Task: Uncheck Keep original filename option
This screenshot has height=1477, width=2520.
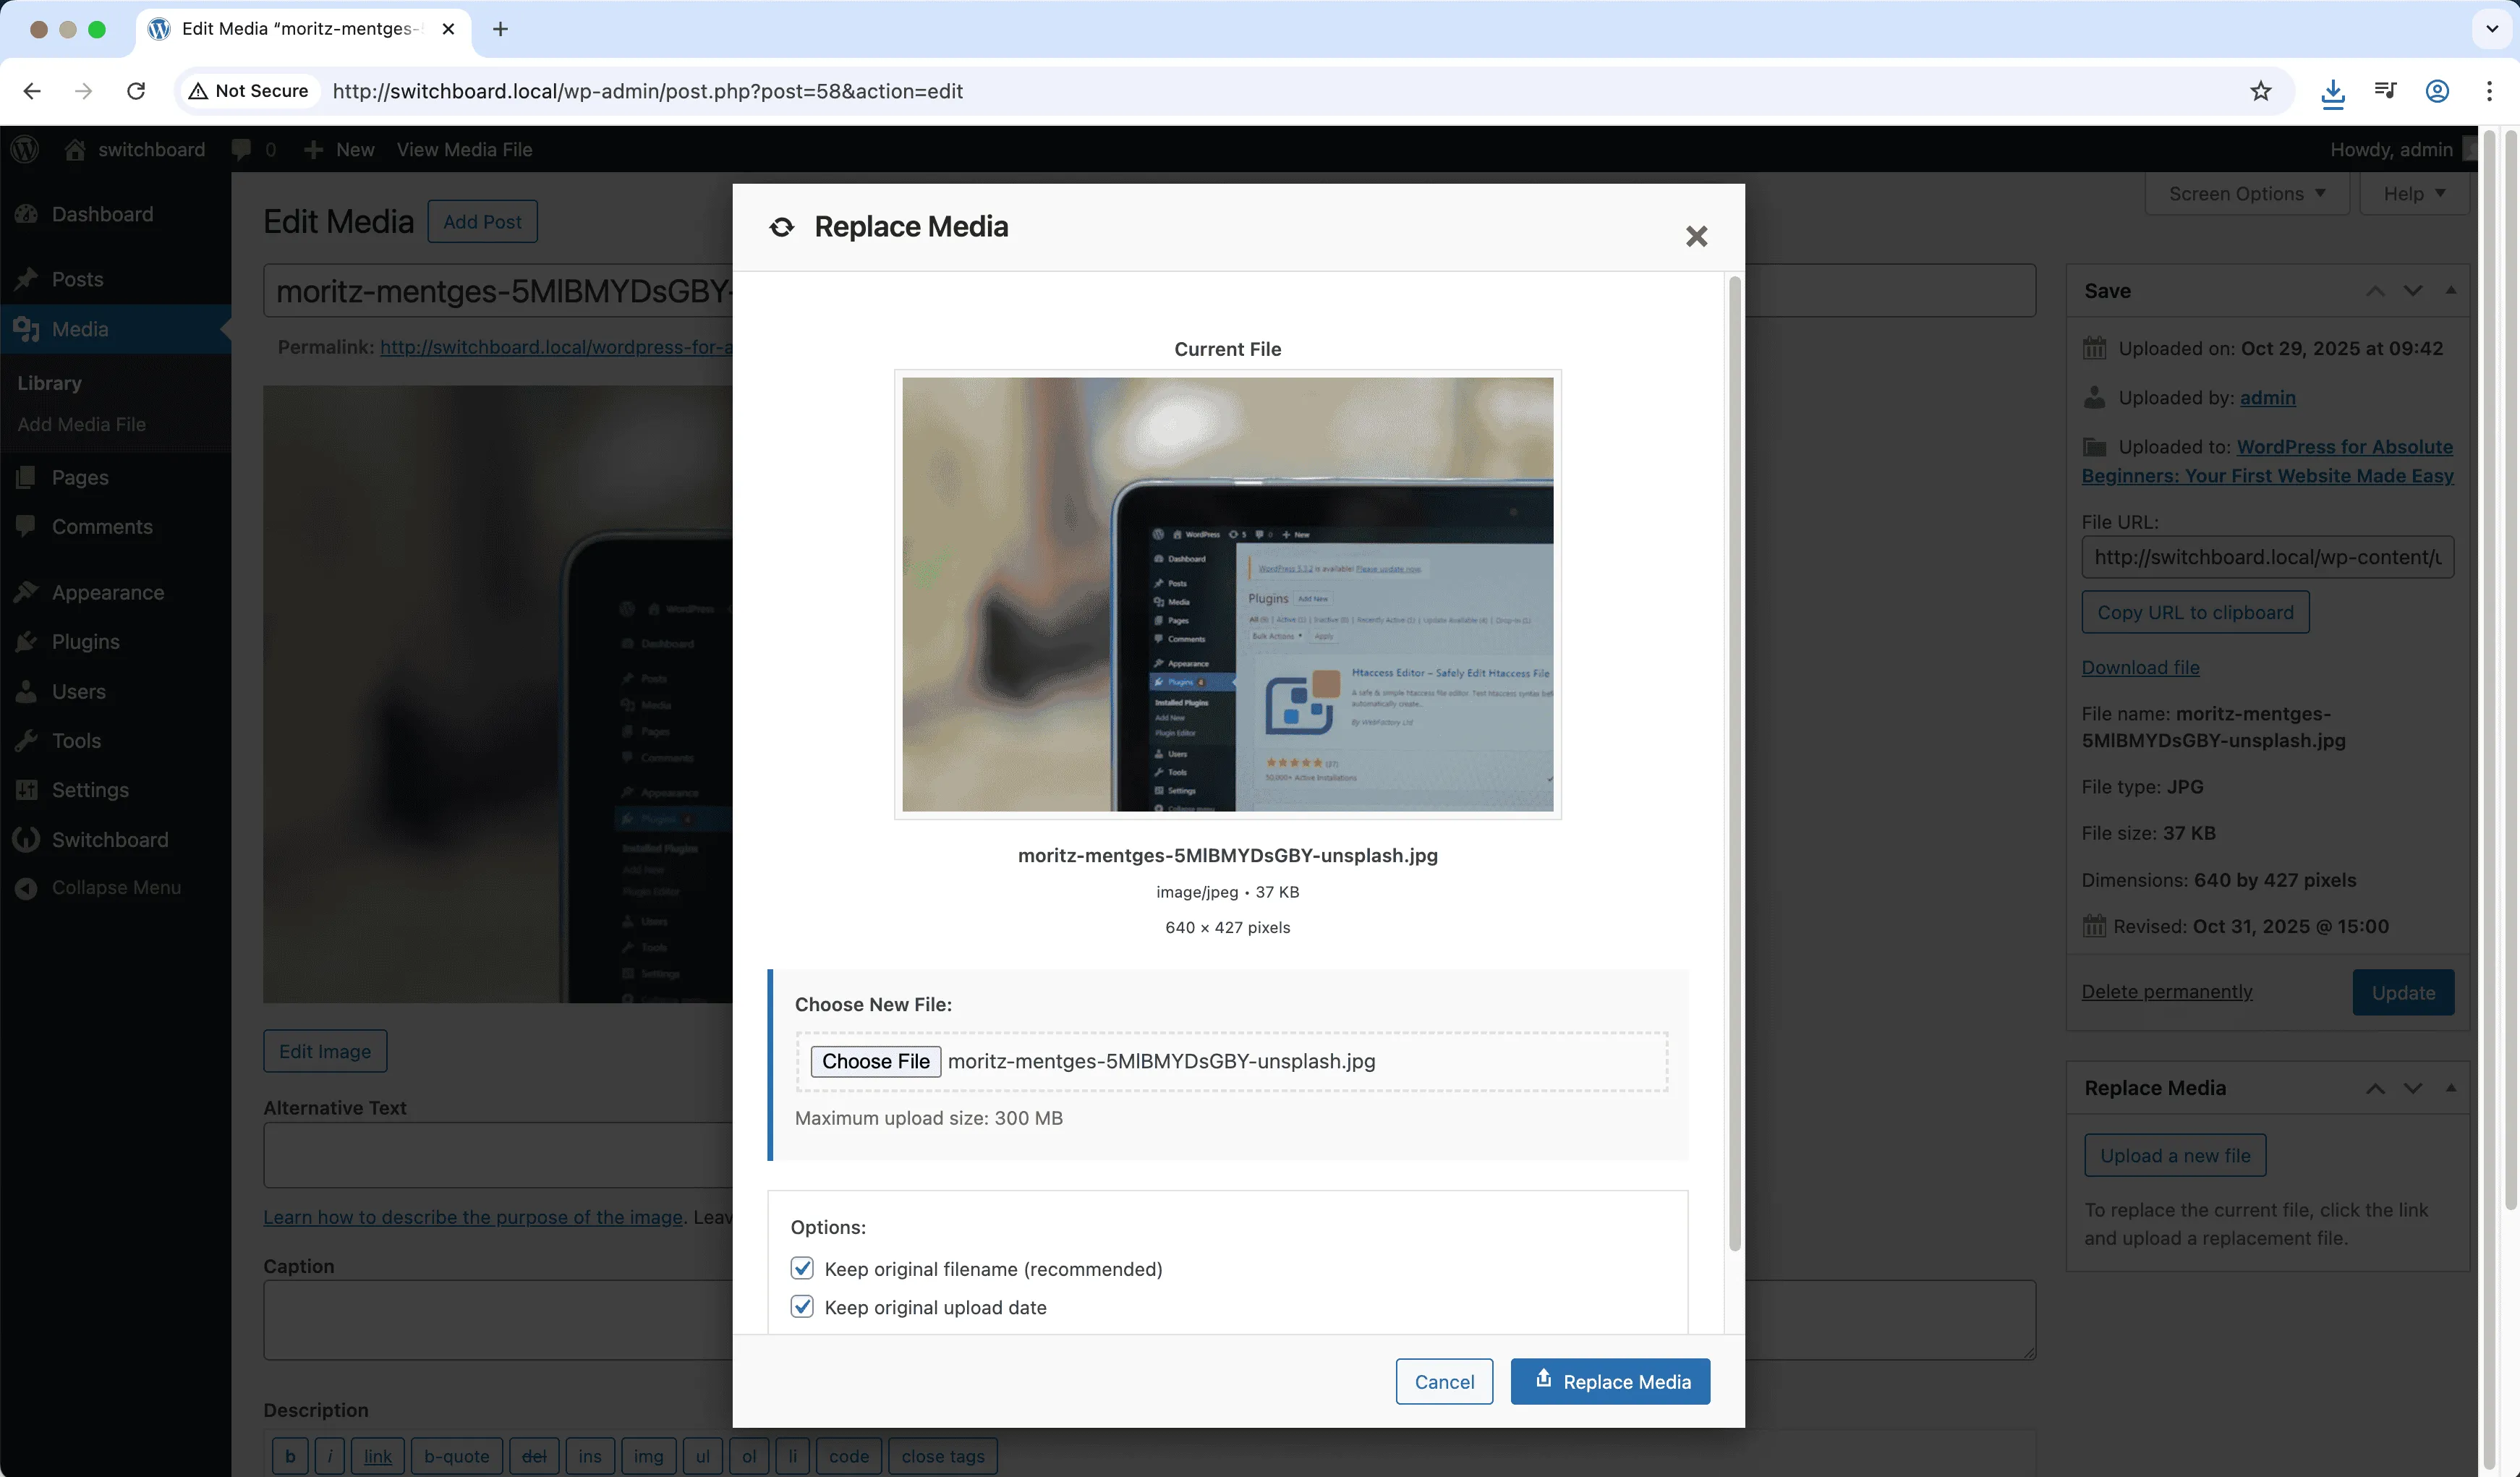Action: click(x=802, y=1268)
